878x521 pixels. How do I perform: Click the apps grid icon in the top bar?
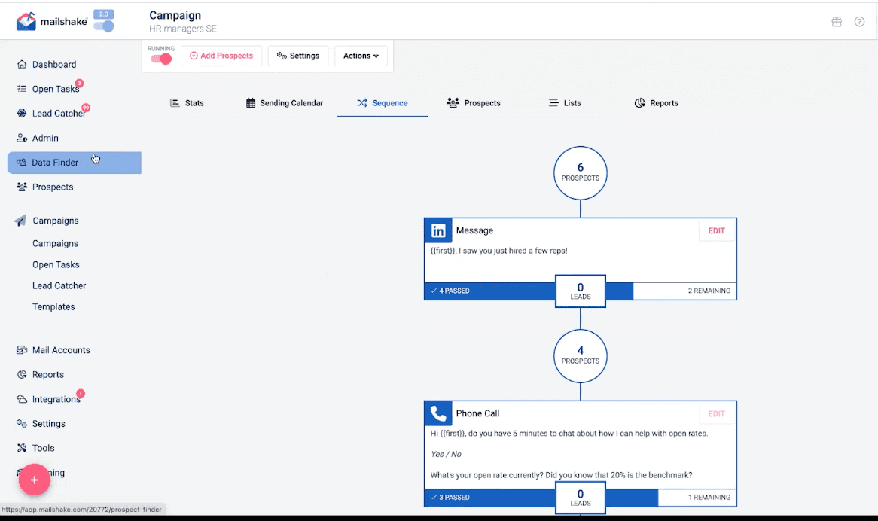pos(836,21)
